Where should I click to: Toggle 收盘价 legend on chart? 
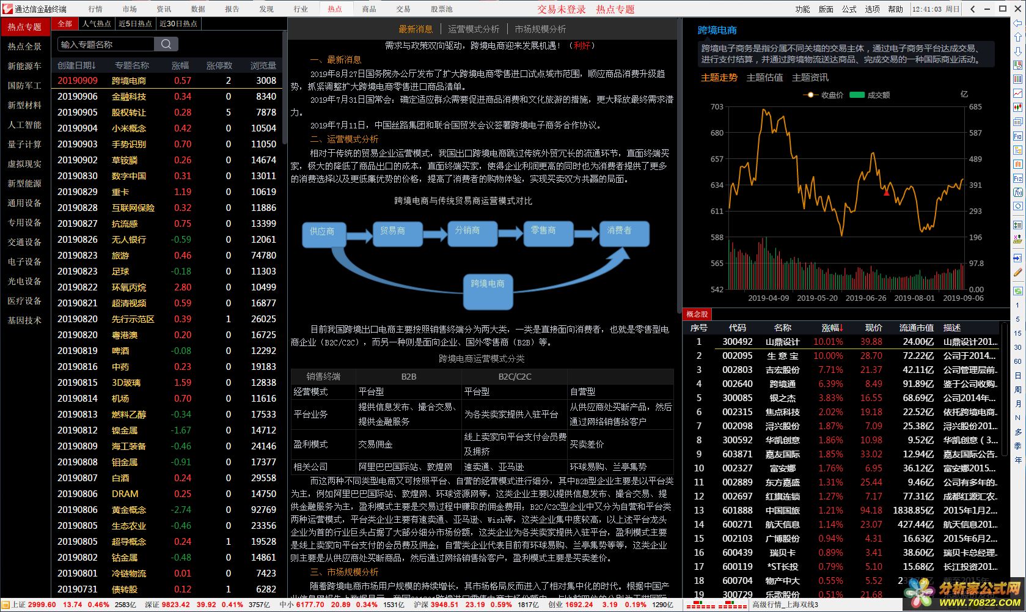pos(824,95)
